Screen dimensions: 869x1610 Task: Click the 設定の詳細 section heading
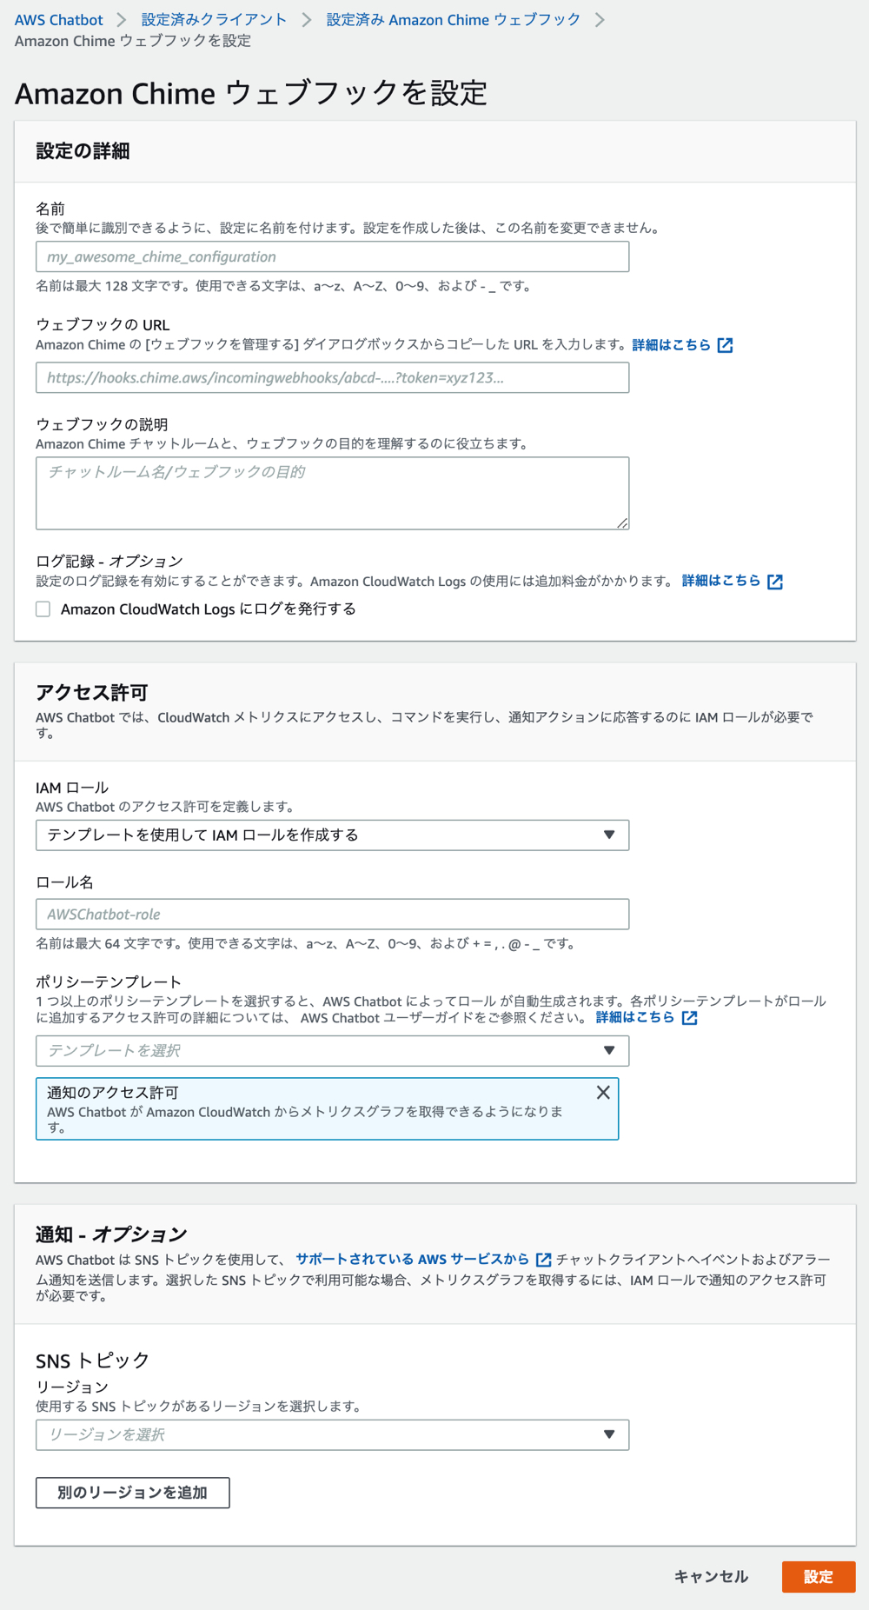click(83, 151)
